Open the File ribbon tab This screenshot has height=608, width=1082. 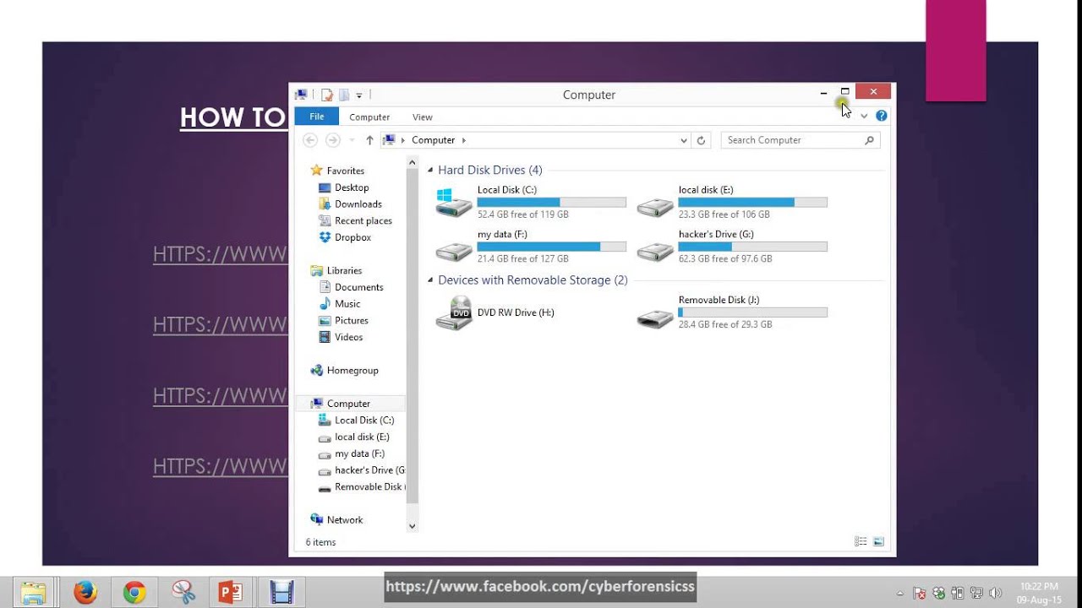tap(316, 117)
